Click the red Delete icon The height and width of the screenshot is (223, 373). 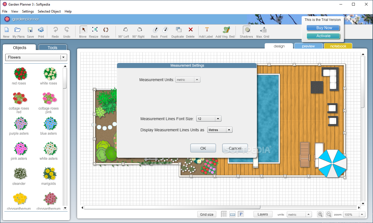pyautogui.click(x=191, y=30)
